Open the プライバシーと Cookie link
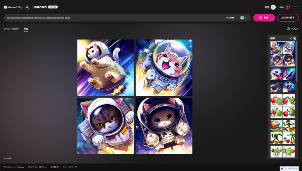The image size is (302, 171). tap(14, 167)
